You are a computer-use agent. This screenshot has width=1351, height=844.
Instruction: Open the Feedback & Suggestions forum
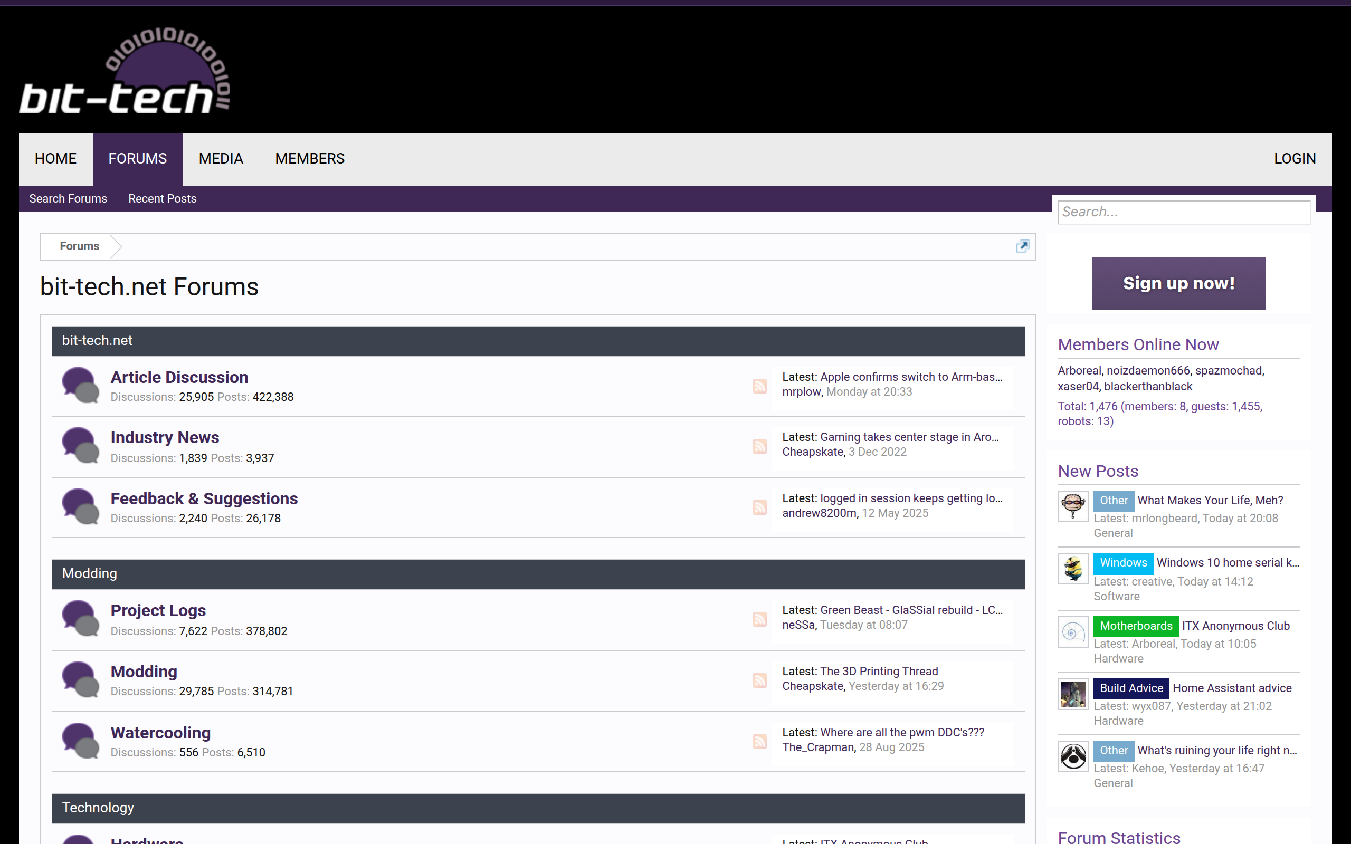pyautogui.click(x=204, y=498)
